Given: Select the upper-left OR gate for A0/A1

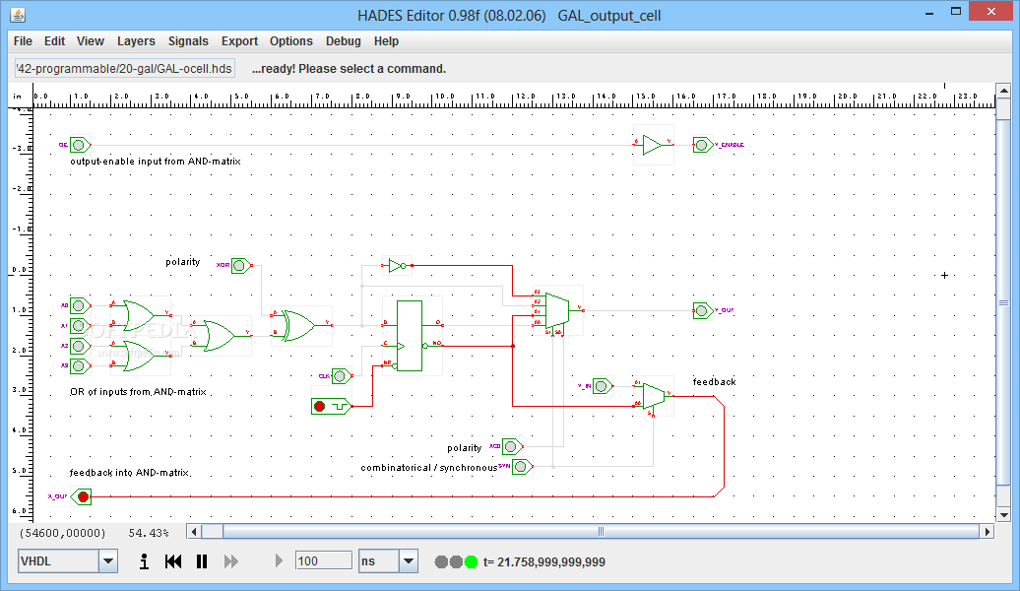Looking at the screenshot, I should (139, 315).
